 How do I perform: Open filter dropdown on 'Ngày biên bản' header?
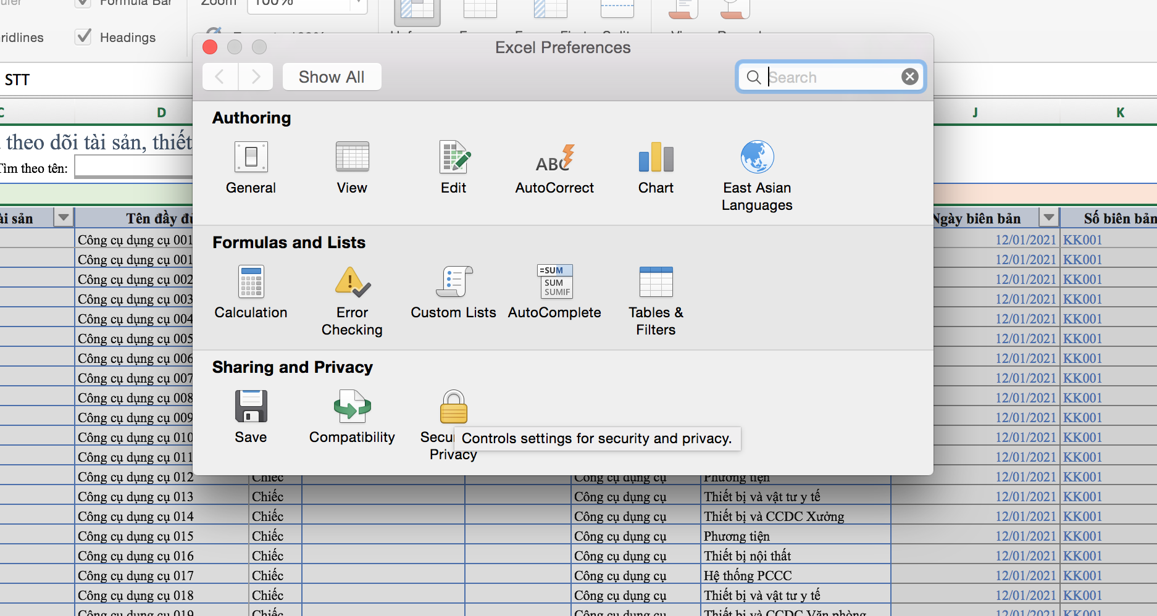coord(1048,218)
